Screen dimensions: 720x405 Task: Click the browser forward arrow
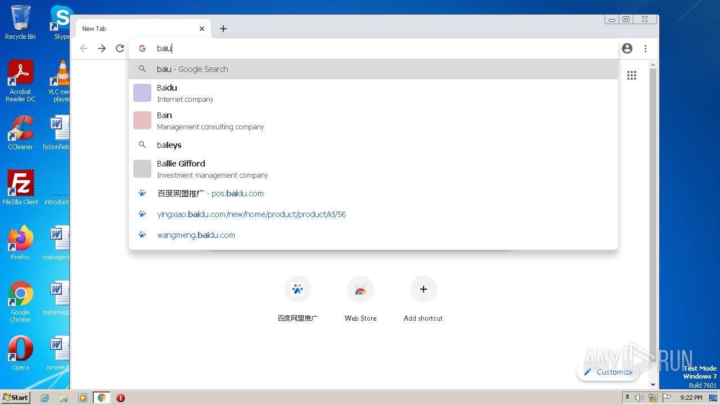tap(102, 48)
